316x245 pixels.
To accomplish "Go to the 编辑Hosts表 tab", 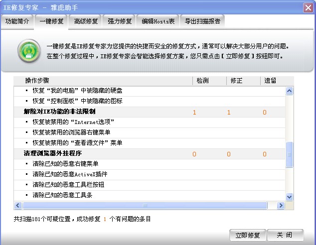I will pyautogui.click(x=158, y=21).
